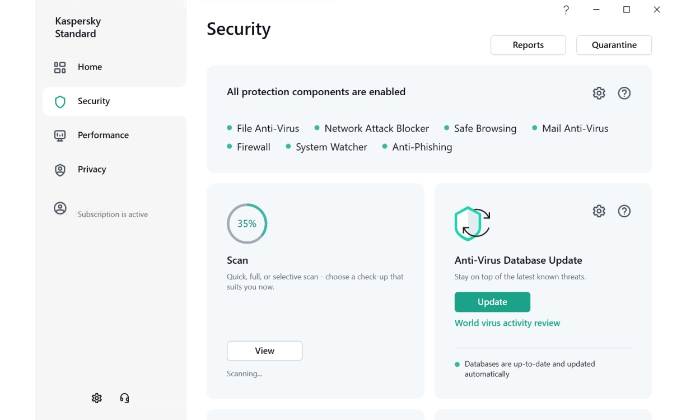Click the Security shield icon in sidebar
Screen dimensions: 700x420
click(60, 101)
